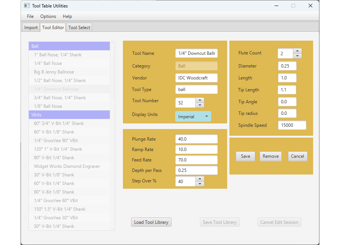Image resolution: width=340 pixels, height=245 pixels.
Task: Select 3/4" Ball Nose, 1/4" Shank tool
Action: [x=69, y=98]
